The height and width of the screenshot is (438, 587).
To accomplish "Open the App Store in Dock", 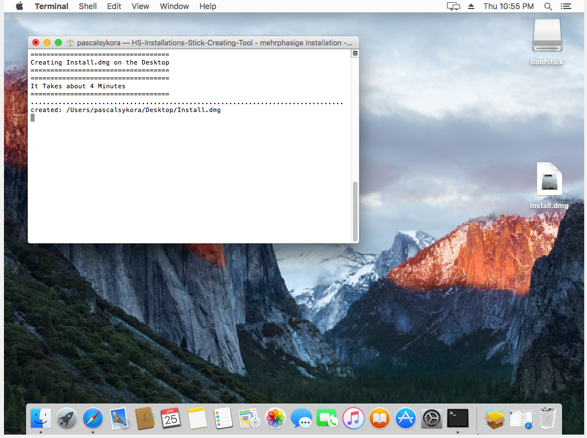I will pyautogui.click(x=406, y=418).
